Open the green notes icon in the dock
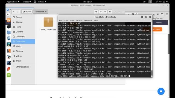The image size is (175, 98). tap(8, 75)
